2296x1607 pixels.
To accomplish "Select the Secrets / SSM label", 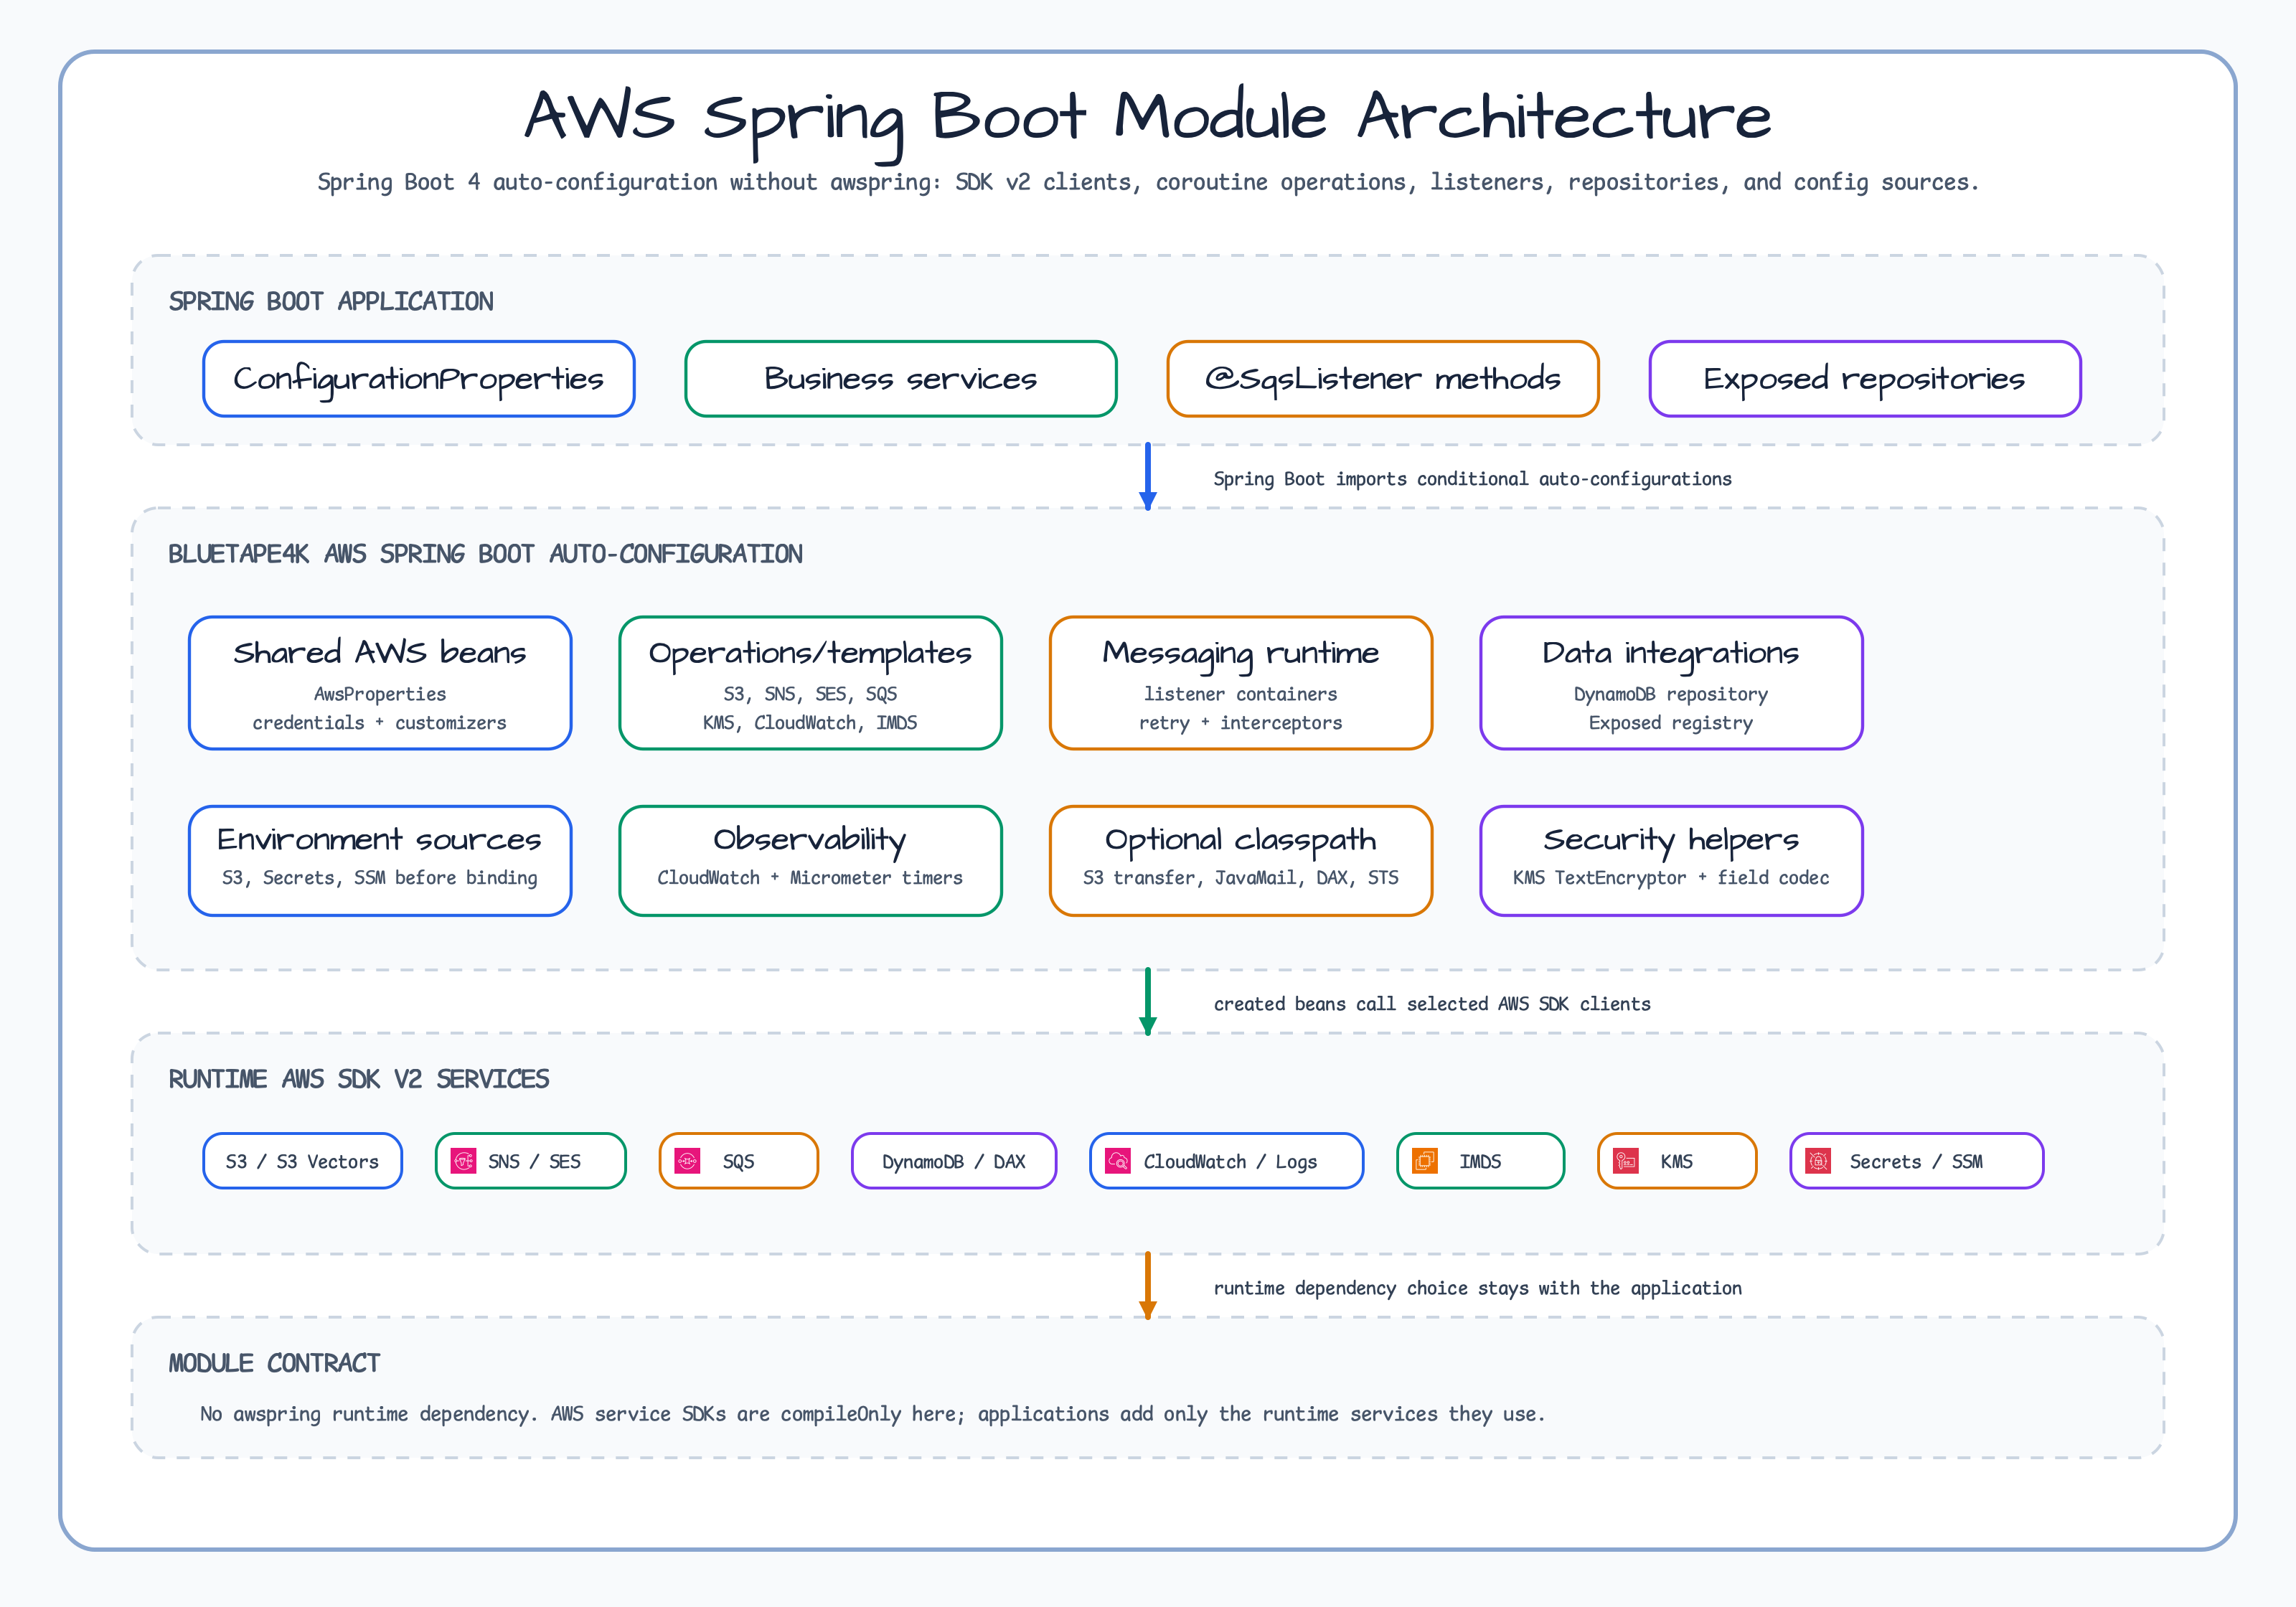I will click(x=1916, y=1162).
